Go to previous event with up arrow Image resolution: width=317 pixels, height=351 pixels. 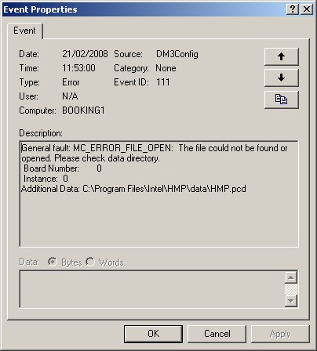[x=282, y=56]
